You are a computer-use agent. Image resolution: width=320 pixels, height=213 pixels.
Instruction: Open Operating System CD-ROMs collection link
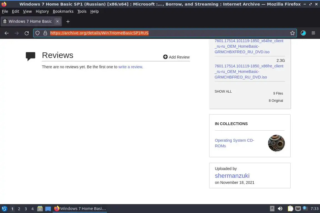coord(234,143)
